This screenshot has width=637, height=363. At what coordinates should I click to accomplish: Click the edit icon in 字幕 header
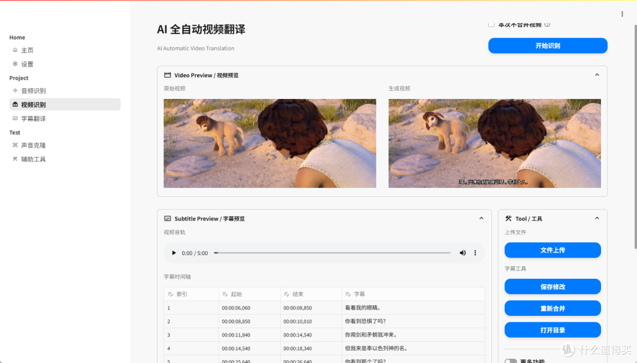[348, 294]
